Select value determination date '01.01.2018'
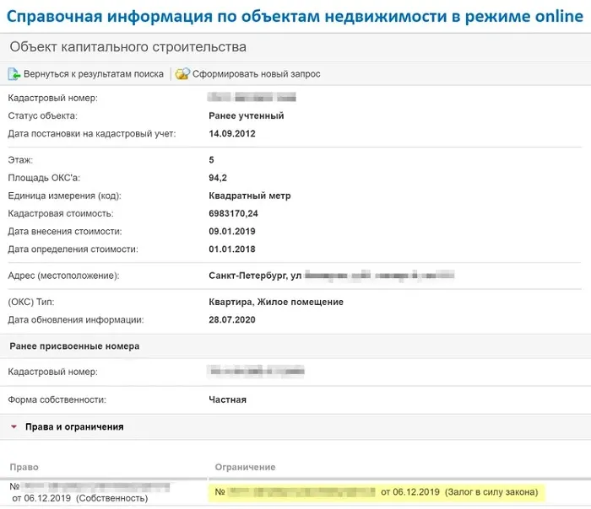591x509 pixels. pyautogui.click(x=232, y=249)
